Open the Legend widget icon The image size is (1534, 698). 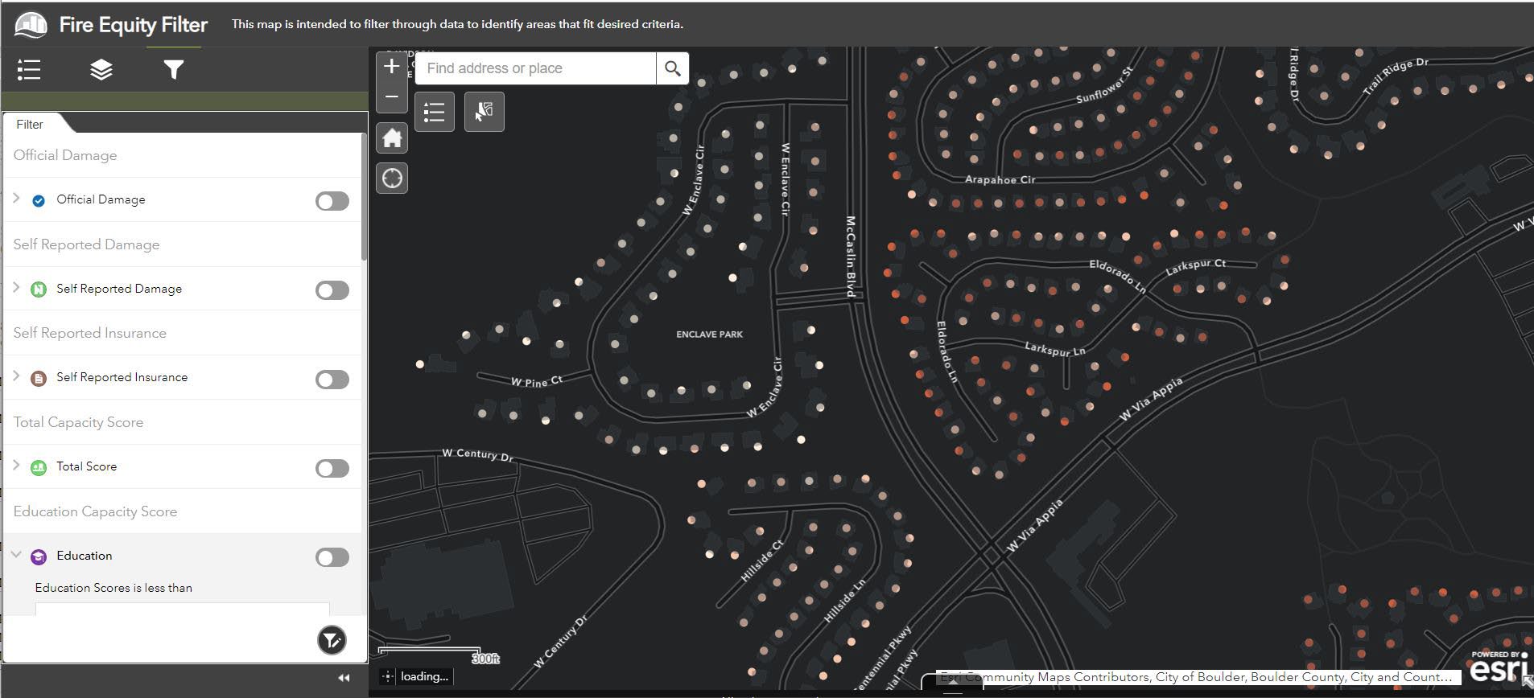(29, 70)
